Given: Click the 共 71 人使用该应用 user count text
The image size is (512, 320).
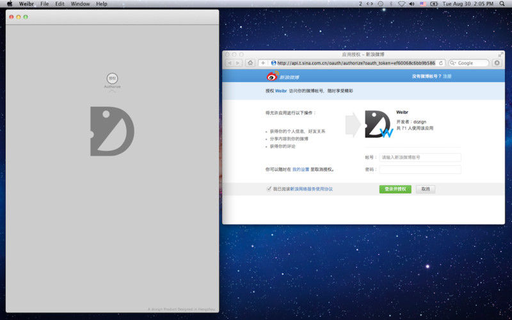Looking at the screenshot, I should click(415, 129).
